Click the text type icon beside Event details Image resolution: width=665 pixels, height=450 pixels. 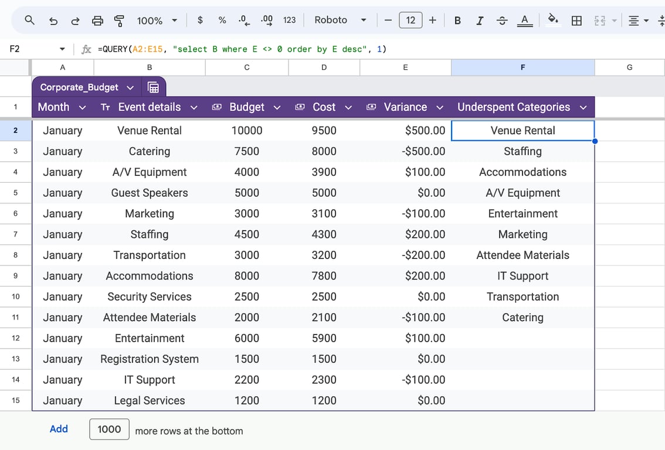coord(106,107)
